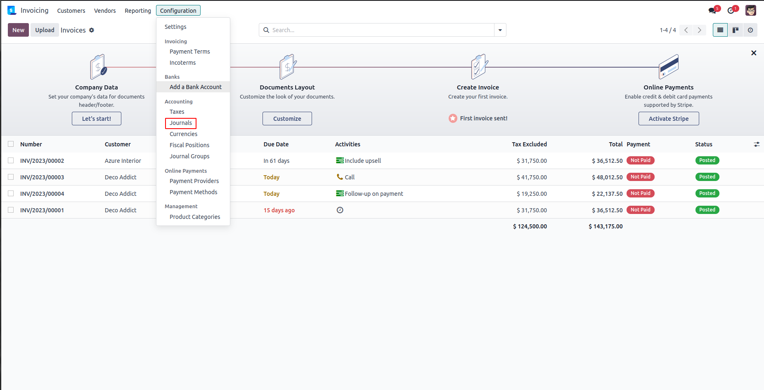Open the activities clock notification icon
Image resolution: width=764 pixels, height=390 pixels.
pos(731,10)
